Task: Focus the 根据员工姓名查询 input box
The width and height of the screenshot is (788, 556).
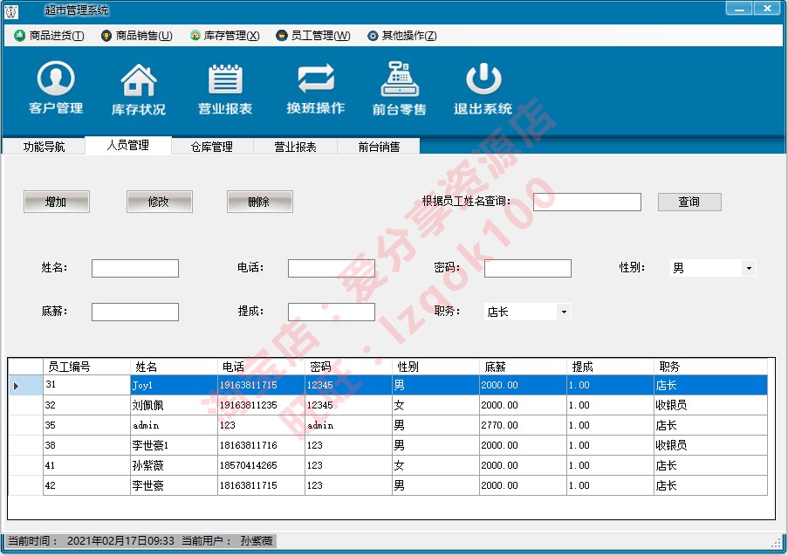Action: click(x=587, y=202)
